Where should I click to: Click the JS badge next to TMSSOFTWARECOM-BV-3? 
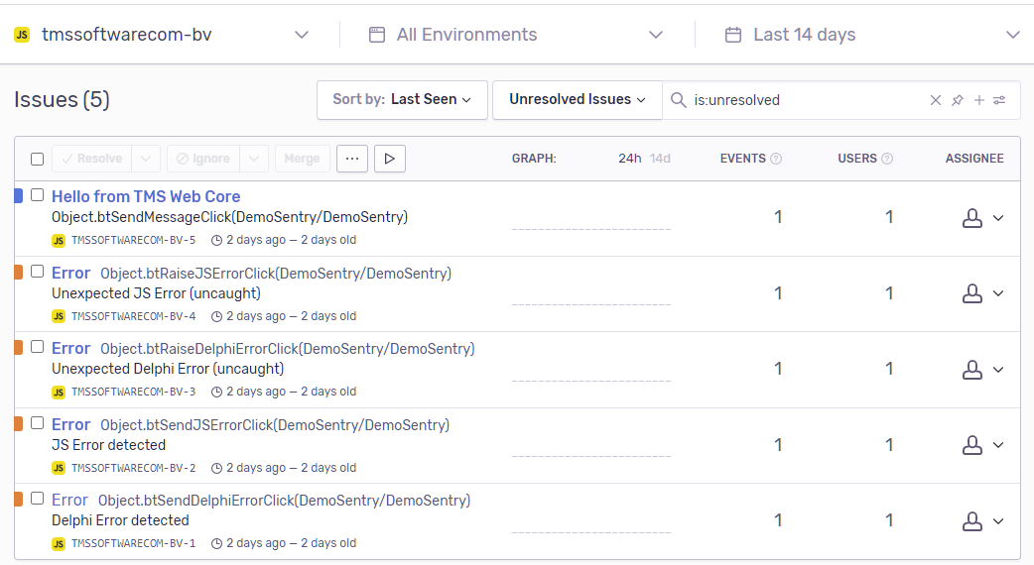coord(59,392)
